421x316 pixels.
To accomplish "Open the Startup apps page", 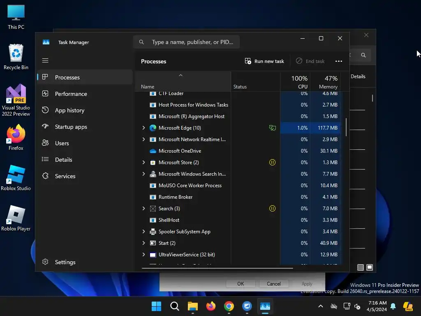I will (85, 127).
